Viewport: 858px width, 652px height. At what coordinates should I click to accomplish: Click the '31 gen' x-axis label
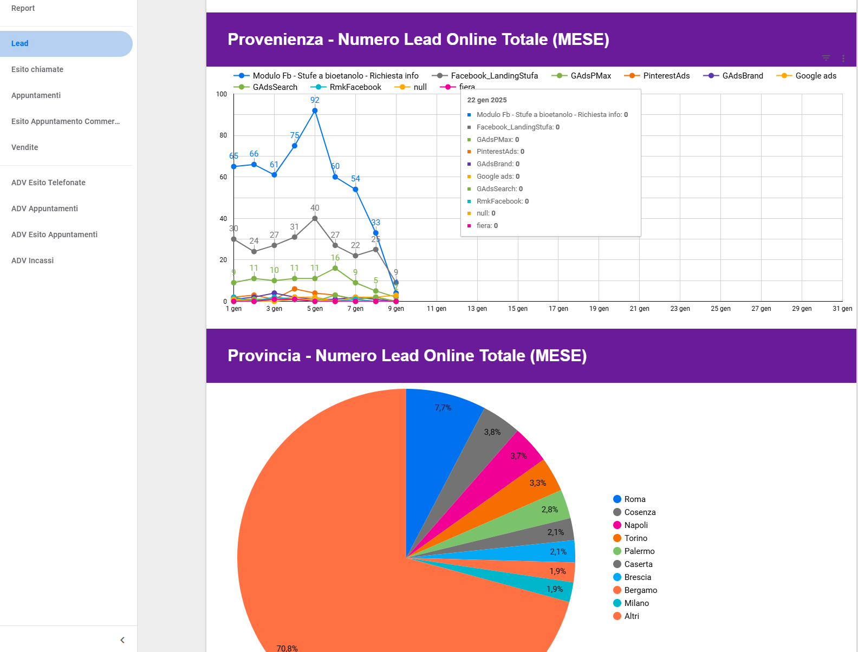842,309
